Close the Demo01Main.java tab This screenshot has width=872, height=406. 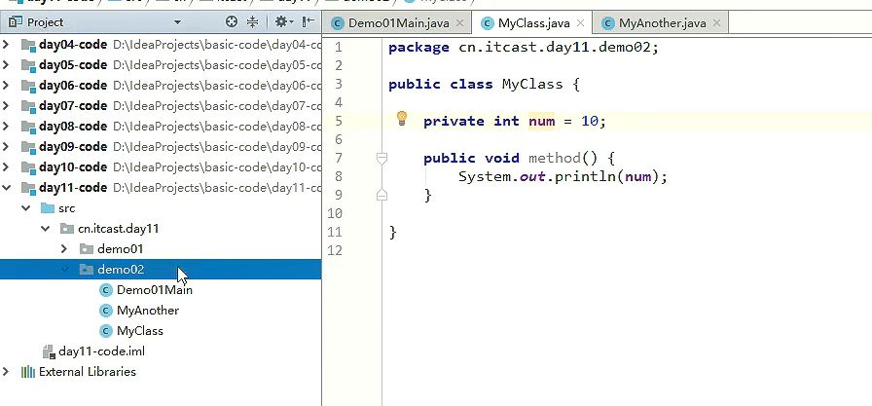pos(459,23)
